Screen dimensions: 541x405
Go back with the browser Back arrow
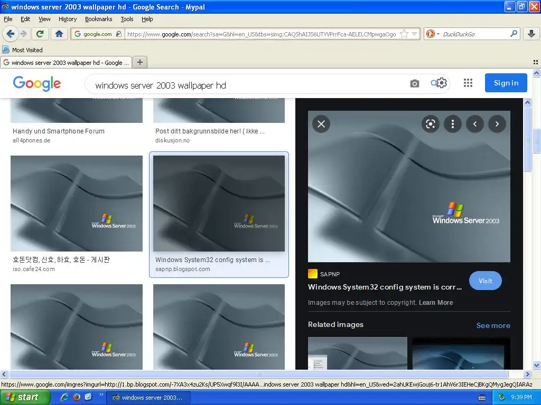10,34
